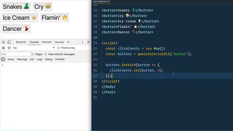Click the Dancer button markup on line 19

[x=127, y=32]
